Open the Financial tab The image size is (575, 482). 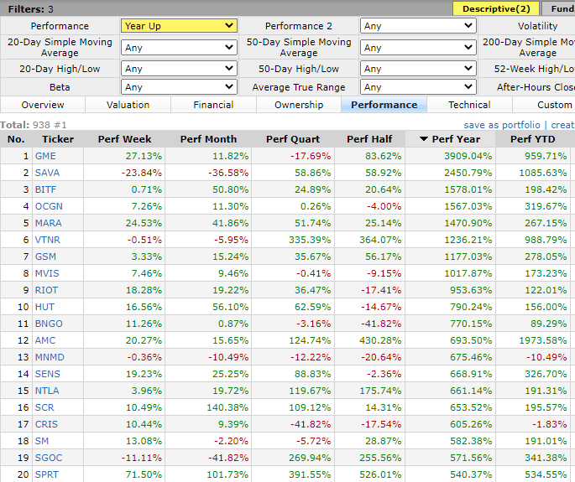coord(213,105)
